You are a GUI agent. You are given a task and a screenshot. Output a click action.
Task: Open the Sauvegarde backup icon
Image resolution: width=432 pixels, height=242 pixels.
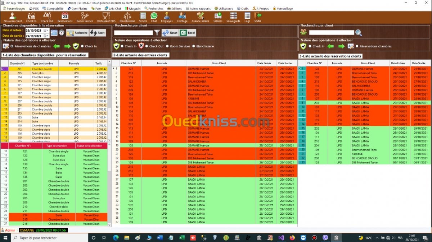click(233, 17)
